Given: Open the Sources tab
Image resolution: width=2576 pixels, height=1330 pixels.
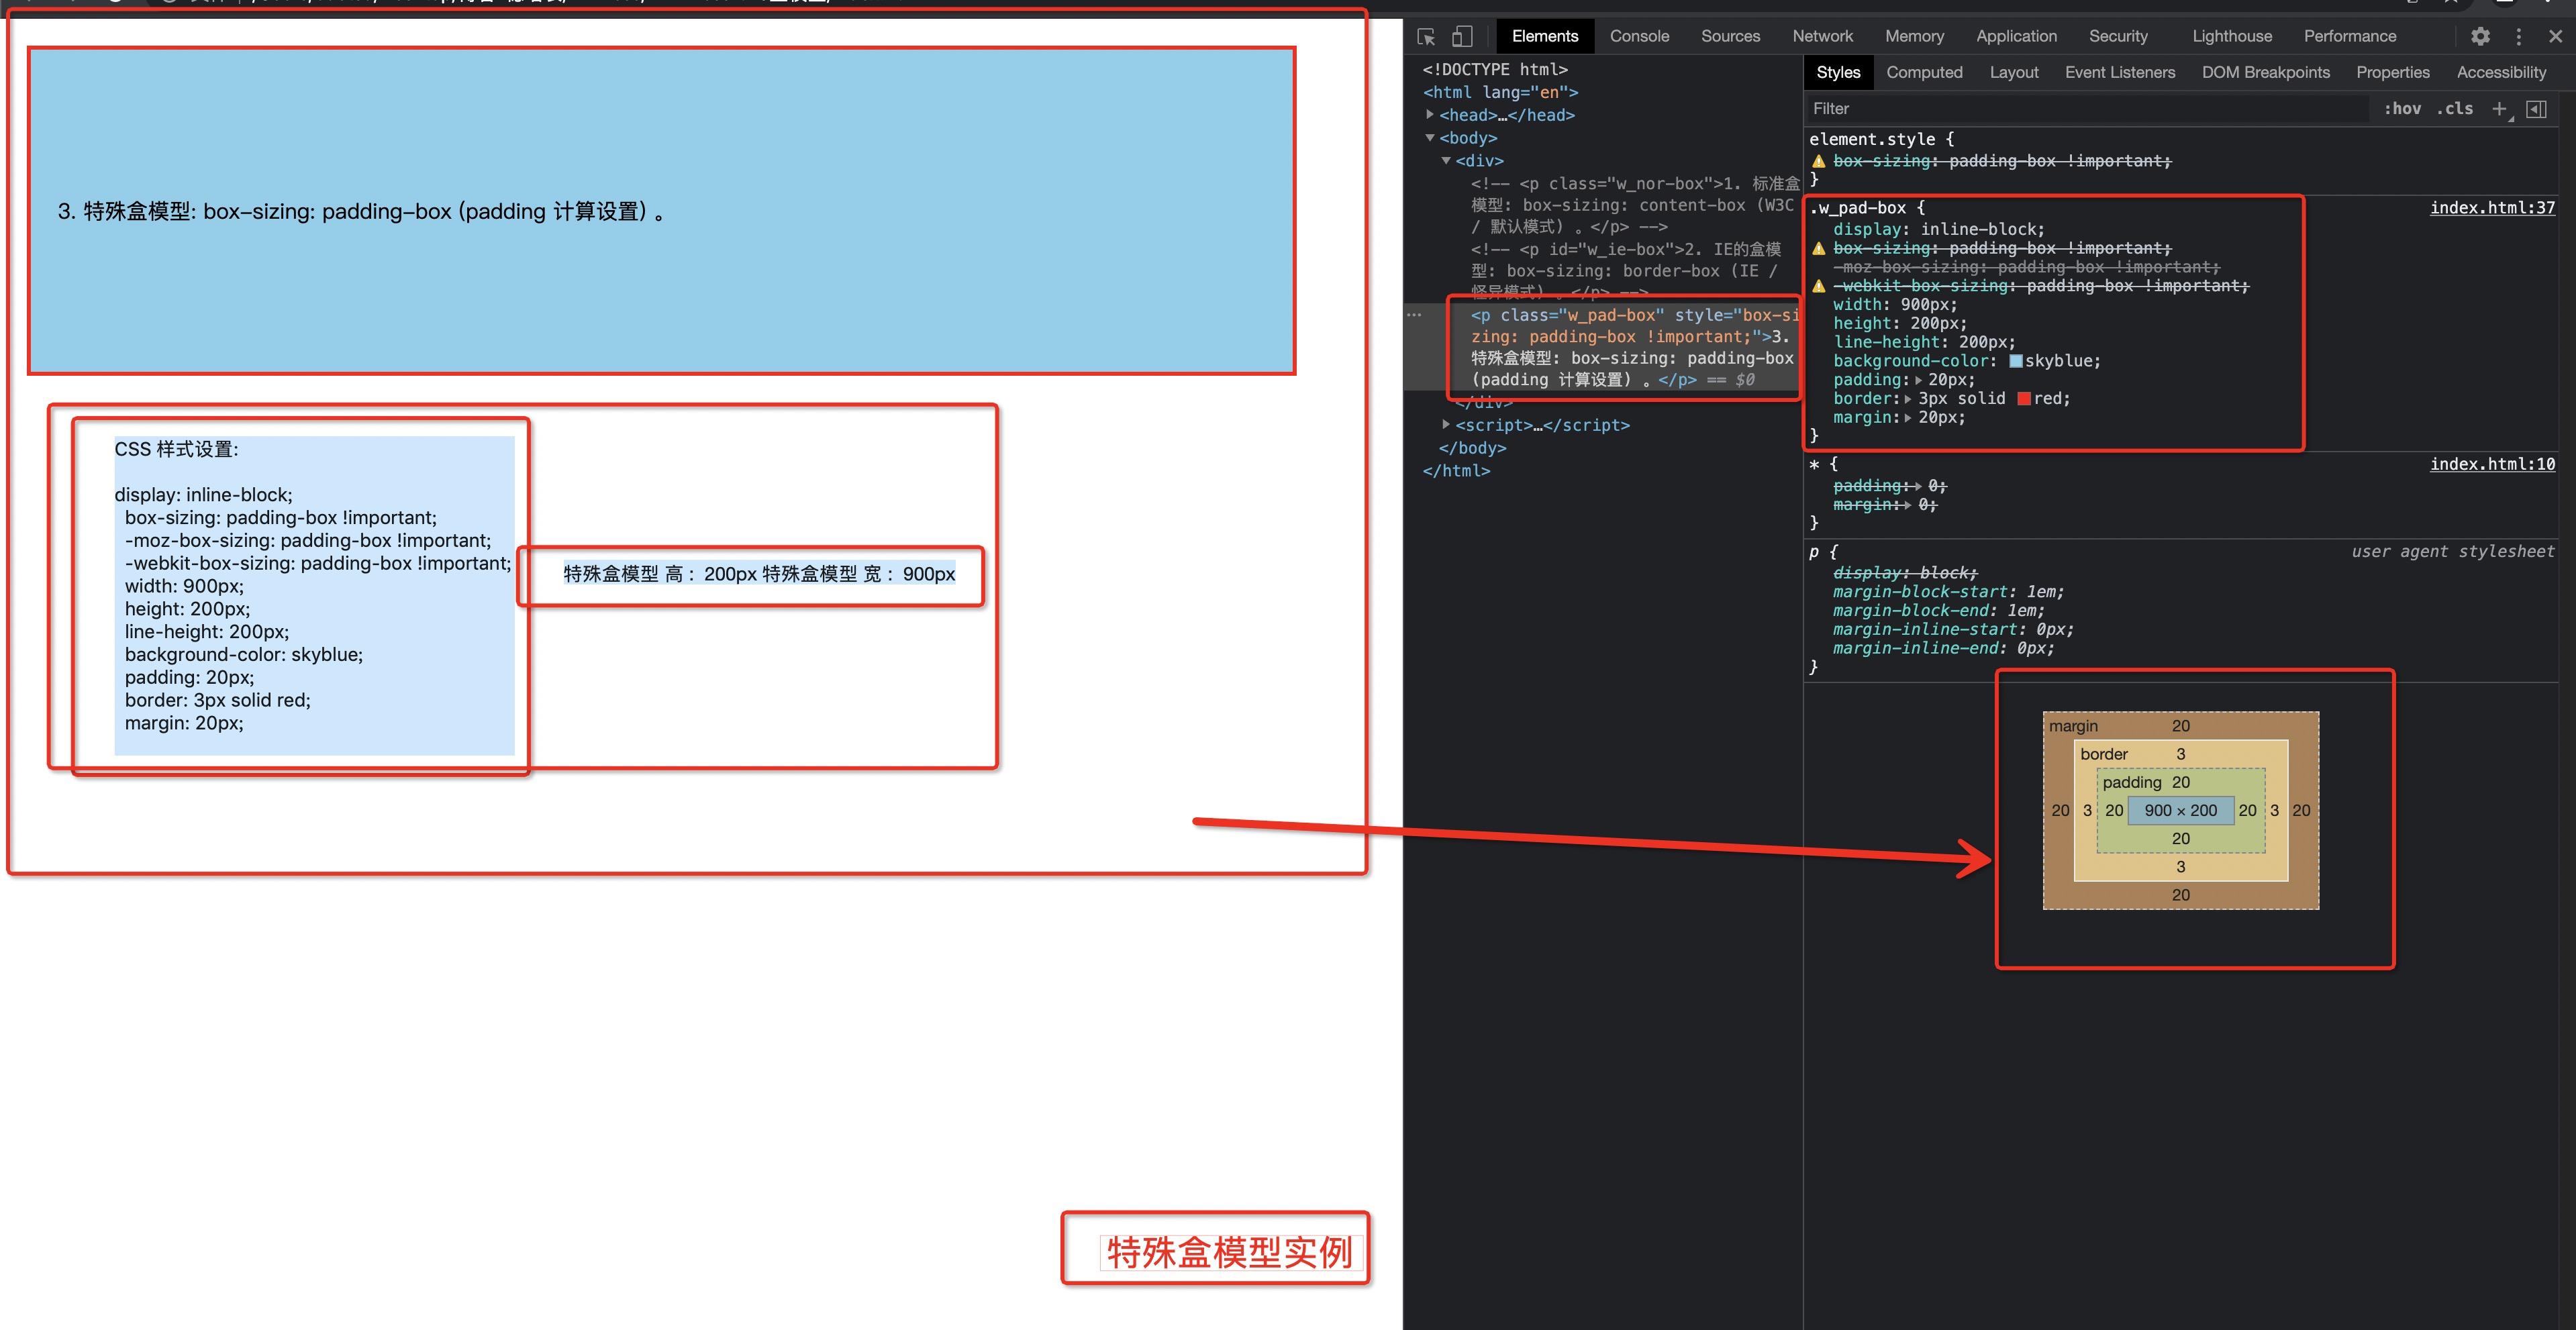Looking at the screenshot, I should click(x=1730, y=36).
